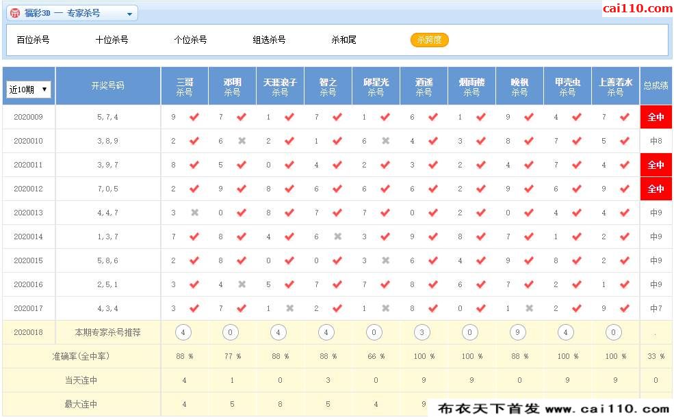
Task: Click the grey cross for 邓明 in 2020010
Action: tap(242, 141)
